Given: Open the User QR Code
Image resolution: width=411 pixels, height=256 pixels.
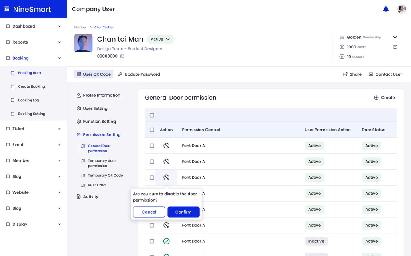Looking at the screenshot, I should click(x=94, y=74).
